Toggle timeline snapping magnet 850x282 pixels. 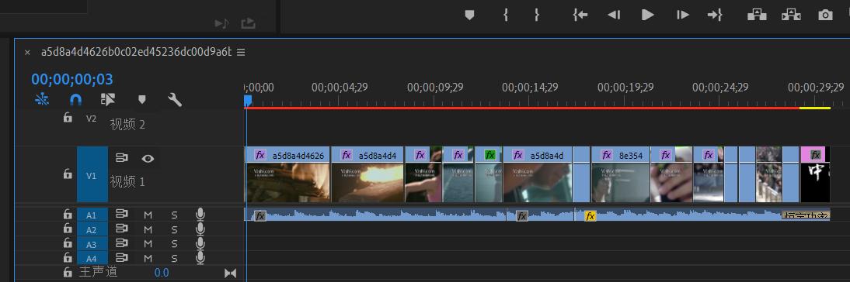[x=76, y=99]
